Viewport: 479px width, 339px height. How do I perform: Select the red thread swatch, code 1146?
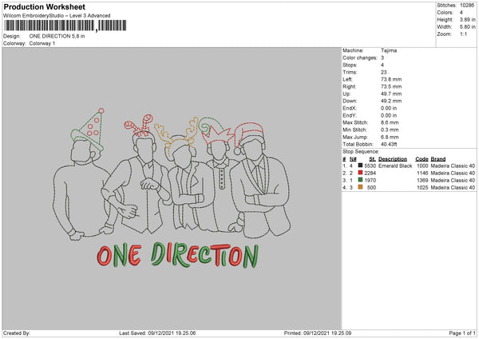point(361,173)
